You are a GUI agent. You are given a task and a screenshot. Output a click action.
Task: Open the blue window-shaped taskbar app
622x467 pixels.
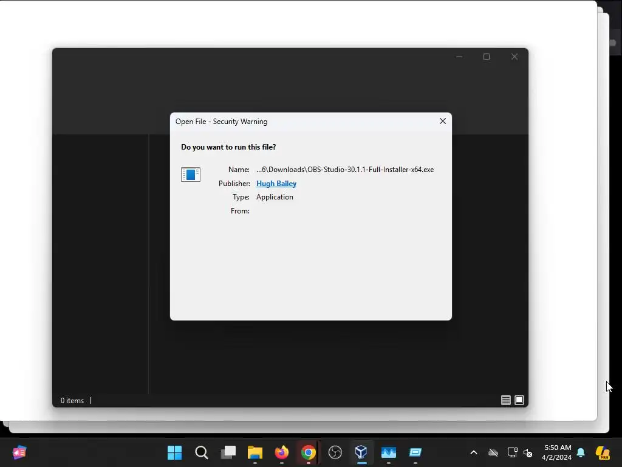point(415,452)
